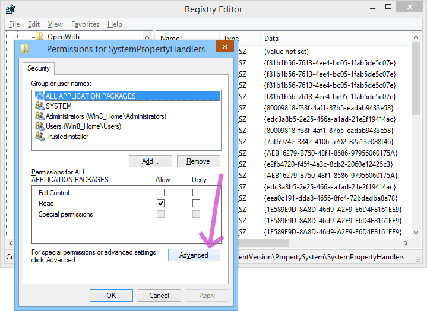Image resolution: width=427 pixels, height=311 pixels.
Task: Toggle Deny checkbox for Read
Action: pos(196,203)
